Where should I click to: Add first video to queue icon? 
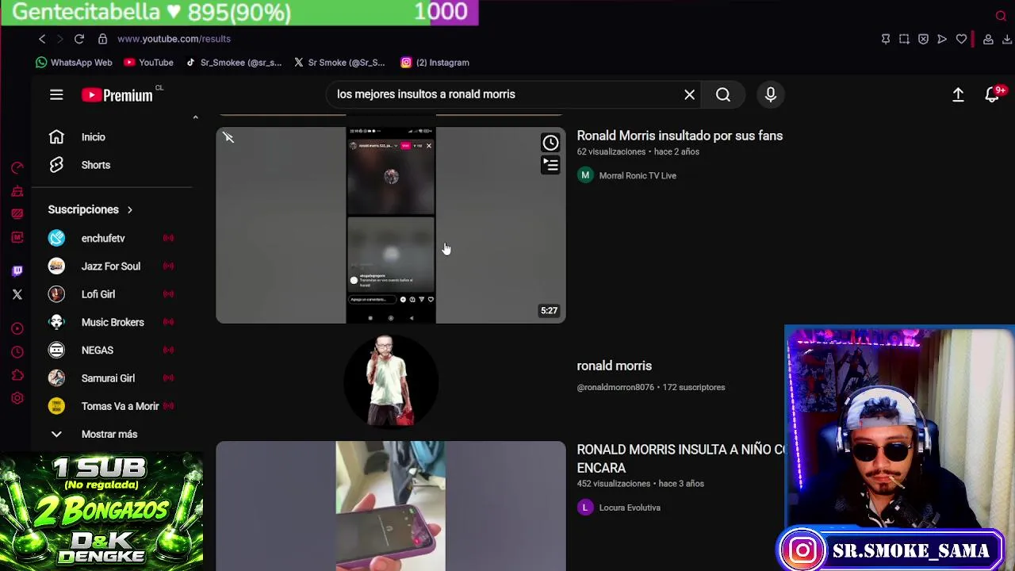click(550, 164)
